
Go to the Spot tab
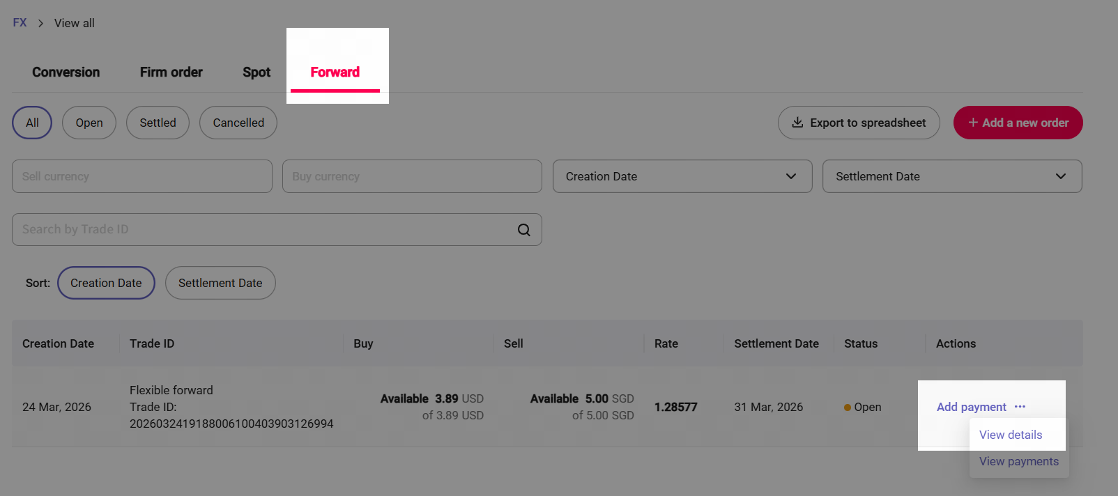click(x=256, y=72)
